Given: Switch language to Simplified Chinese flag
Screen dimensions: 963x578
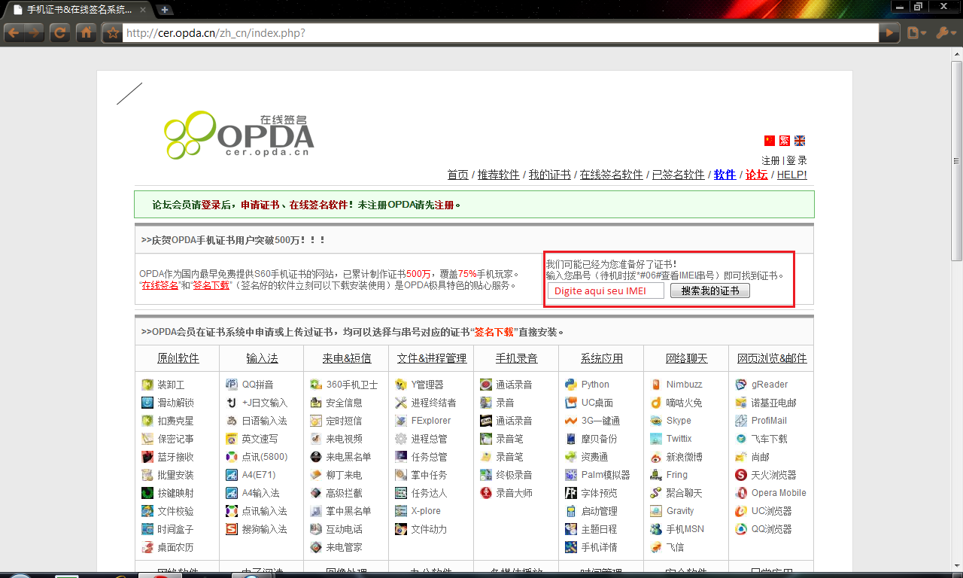Looking at the screenshot, I should 769,141.
